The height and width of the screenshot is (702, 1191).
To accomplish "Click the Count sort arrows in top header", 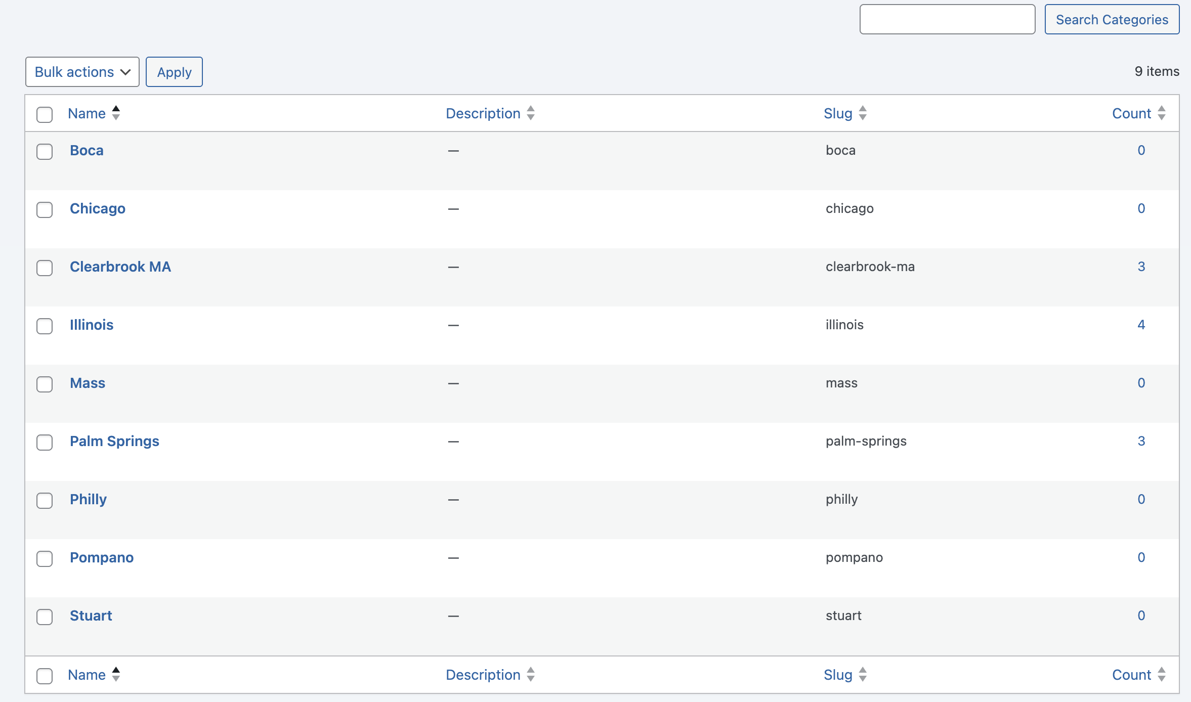I will click(x=1162, y=113).
